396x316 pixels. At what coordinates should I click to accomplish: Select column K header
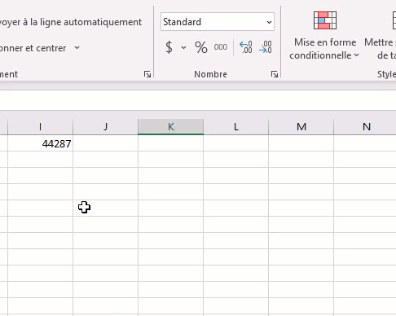click(x=170, y=127)
